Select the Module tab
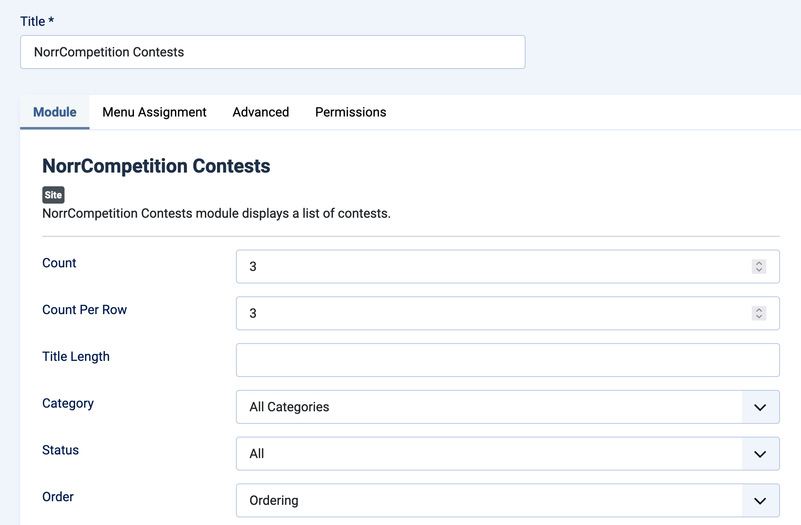Screen dimensions: 801x525 [x=54, y=112]
